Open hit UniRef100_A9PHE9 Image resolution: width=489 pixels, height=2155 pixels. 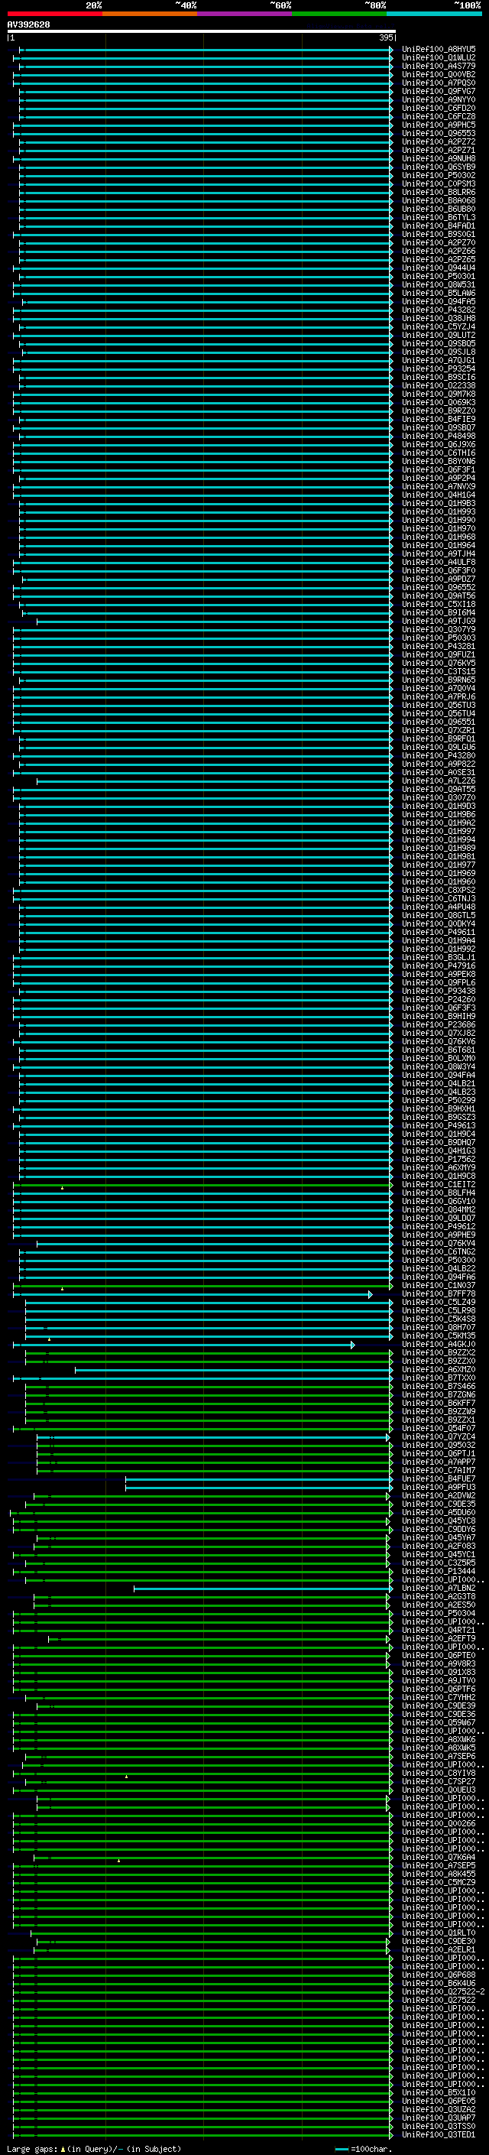pyautogui.click(x=439, y=1235)
